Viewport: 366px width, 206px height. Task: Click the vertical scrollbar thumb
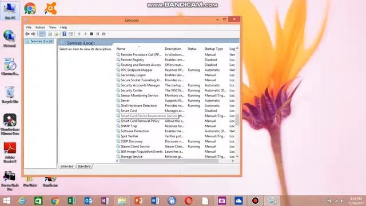click(x=237, y=120)
